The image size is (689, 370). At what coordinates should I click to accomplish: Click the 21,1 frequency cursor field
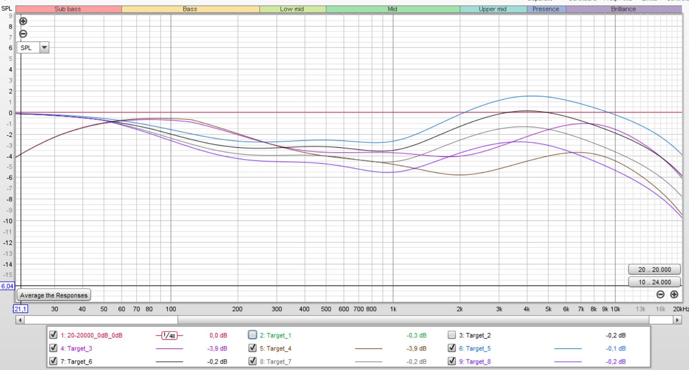pos(21,309)
